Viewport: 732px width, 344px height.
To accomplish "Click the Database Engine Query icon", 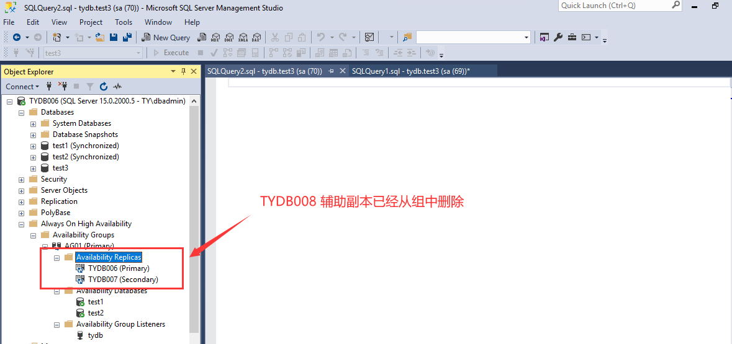I will 202,37.
